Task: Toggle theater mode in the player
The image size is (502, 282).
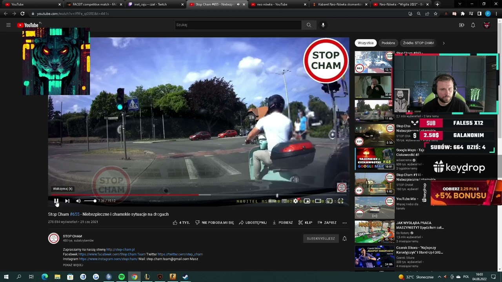Action: [x=318, y=201]
